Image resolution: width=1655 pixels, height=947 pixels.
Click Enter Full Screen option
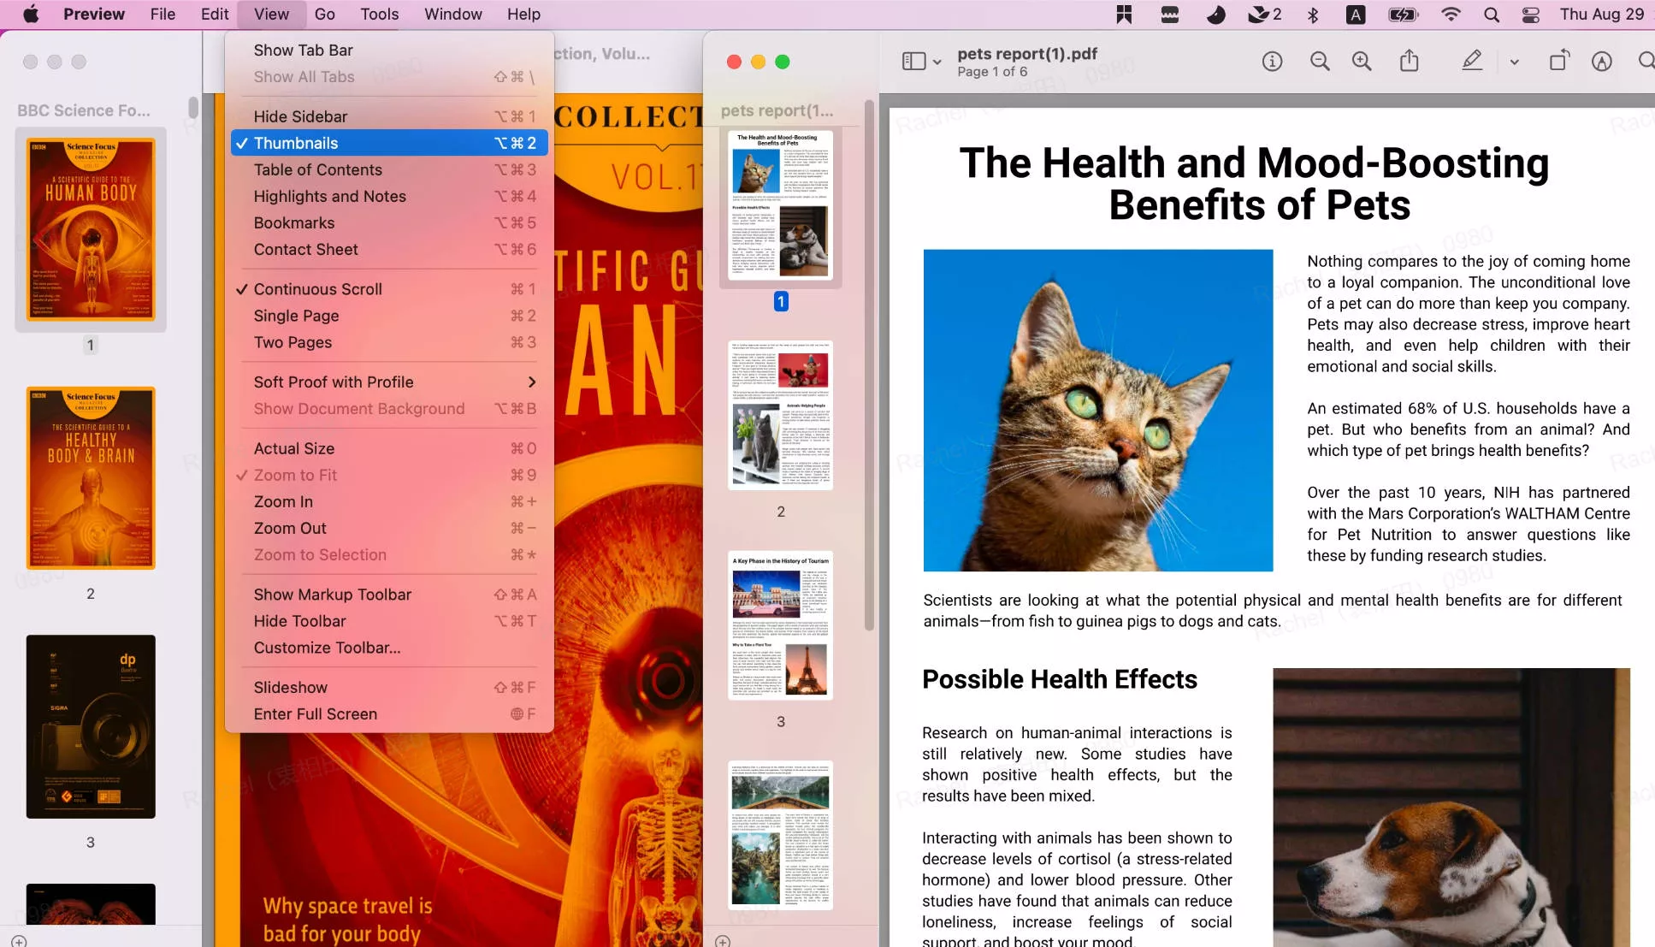tap(315, 713)
